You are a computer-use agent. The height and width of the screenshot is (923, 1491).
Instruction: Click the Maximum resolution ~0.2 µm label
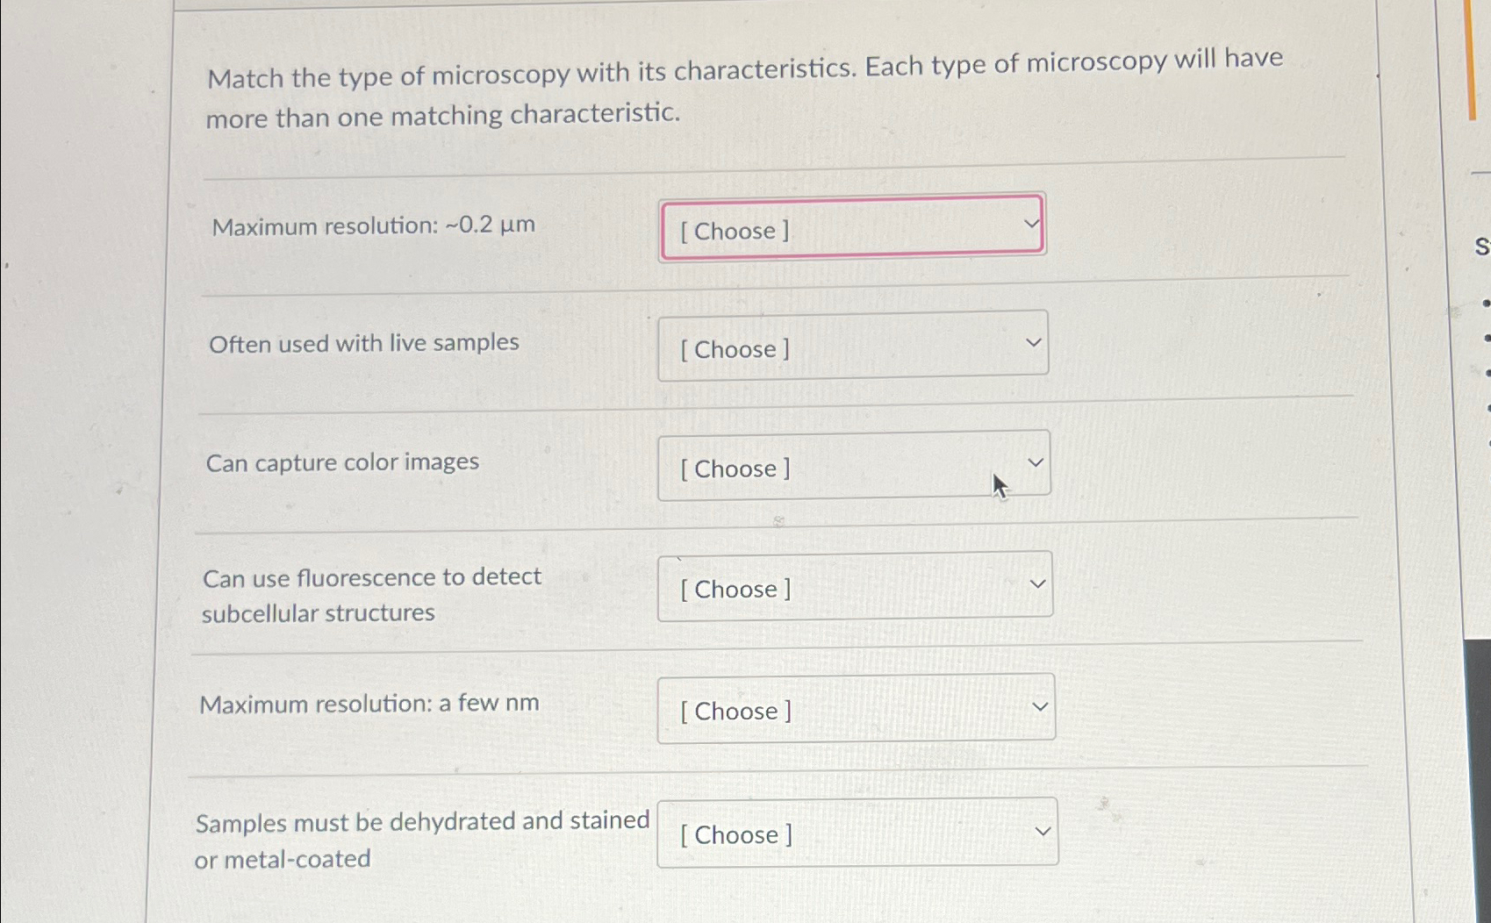click(372, 225)
